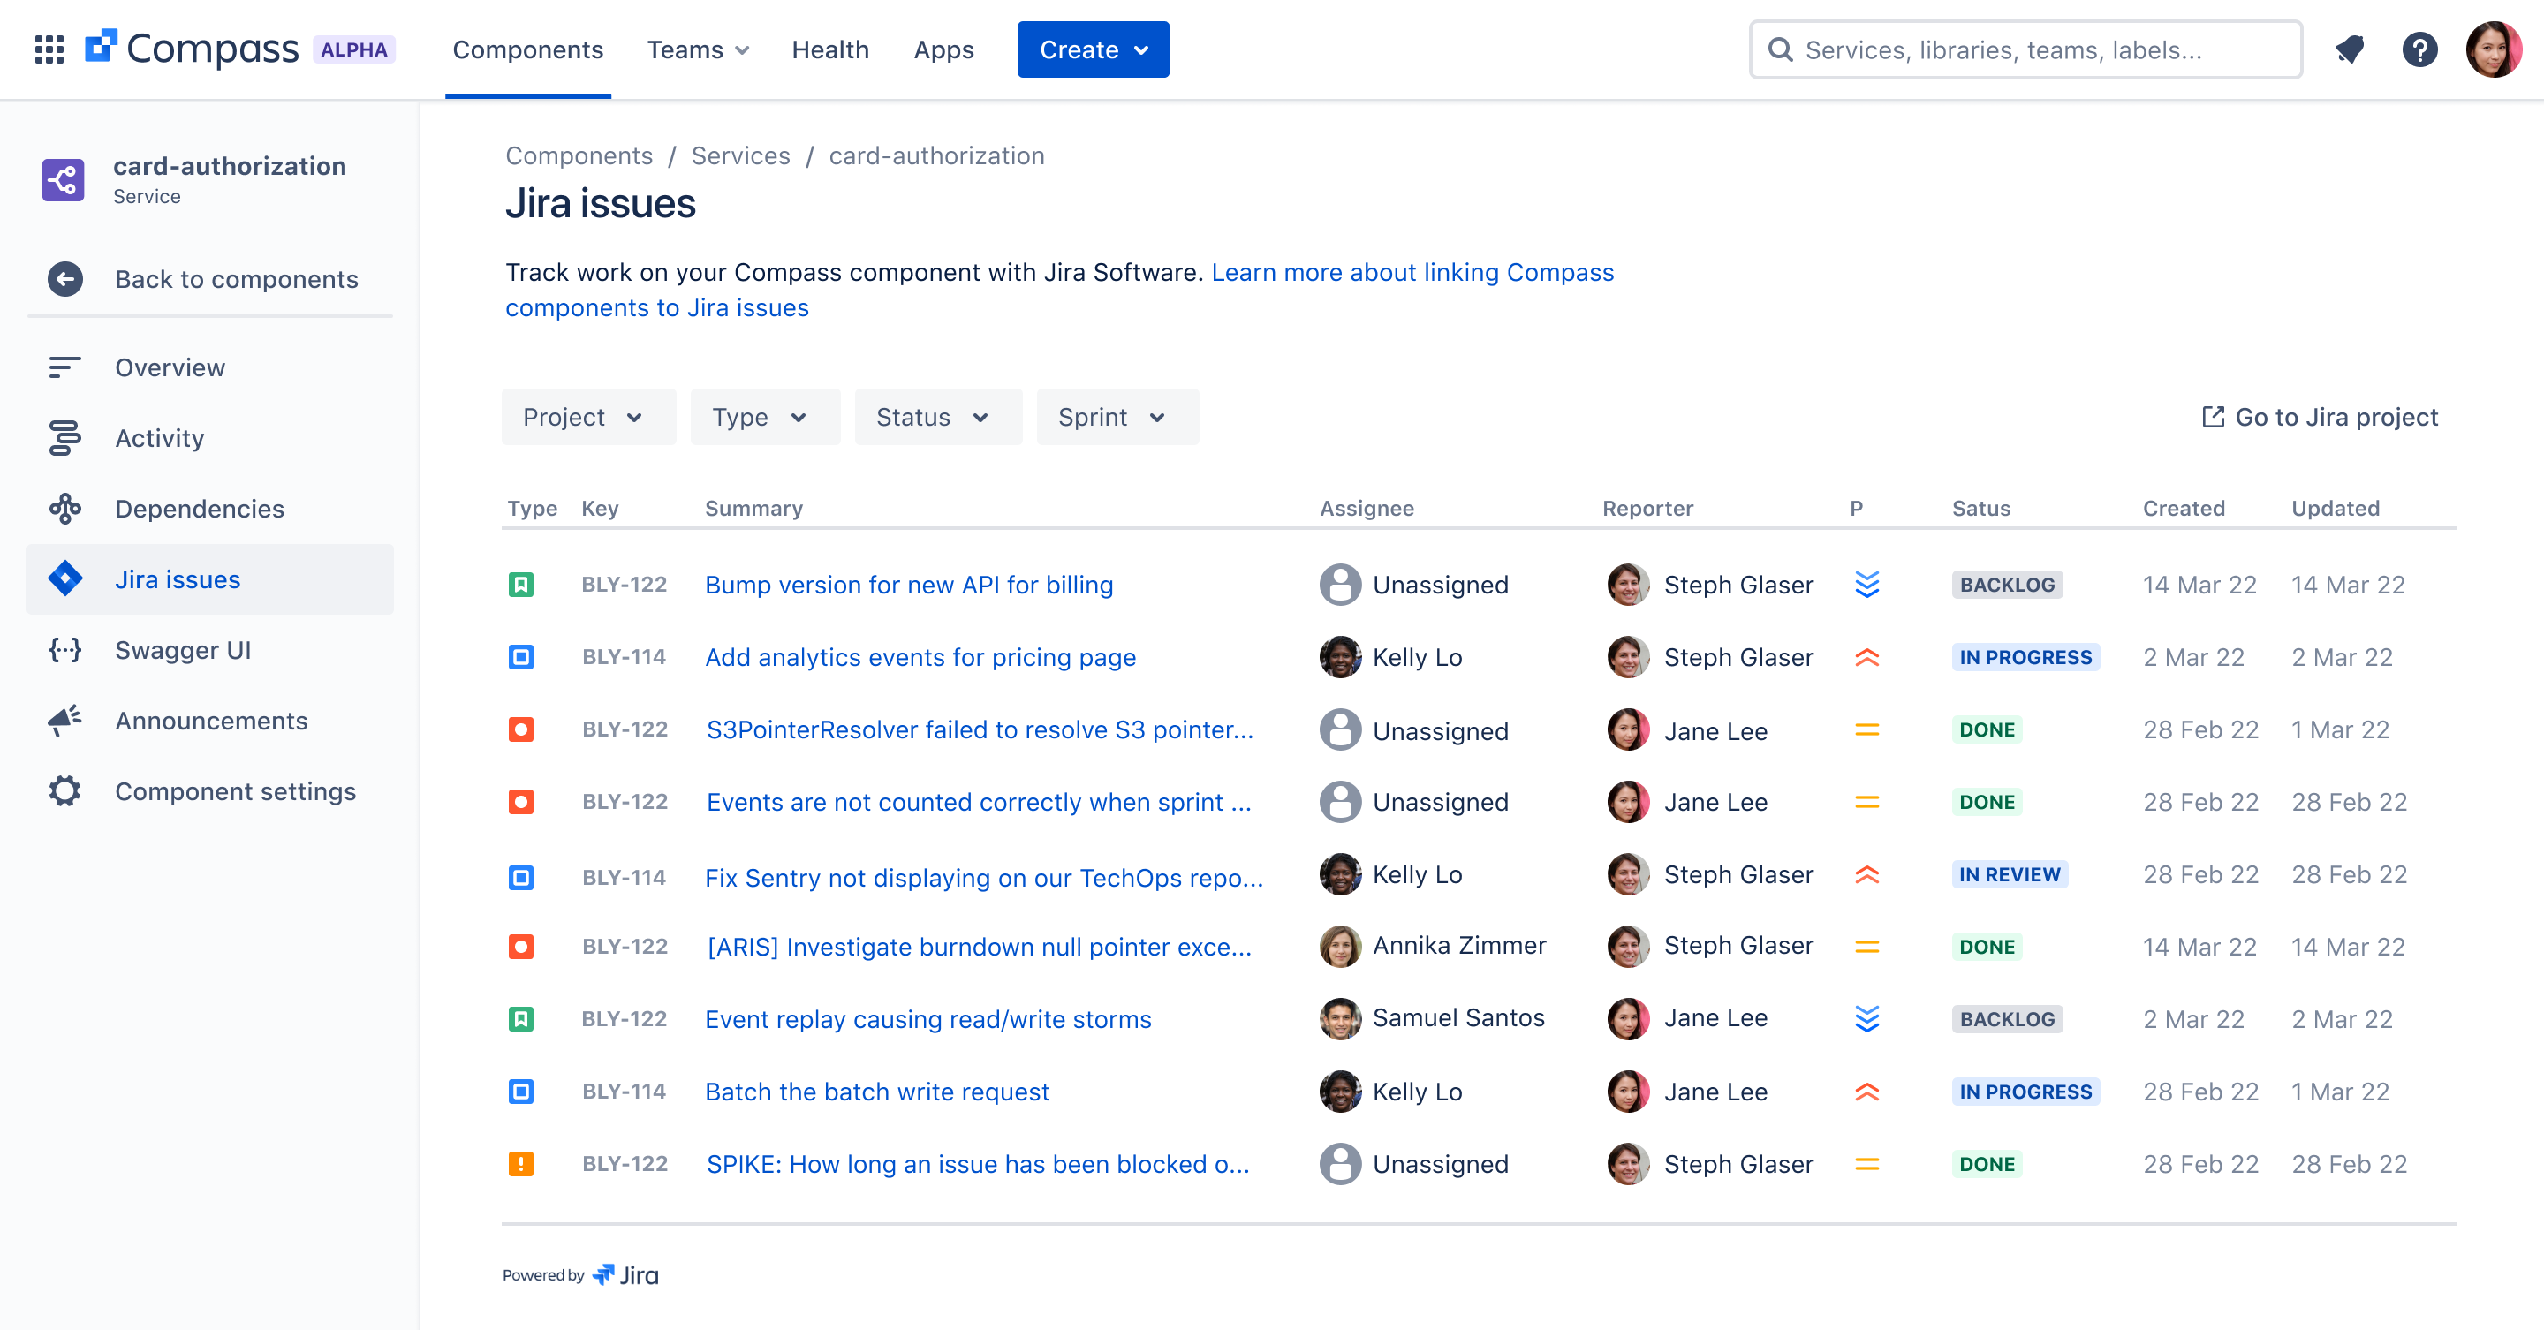Focus the Services, libraries search field
This screenshot has width=2544, height=1330.
tap(2025, 49)
